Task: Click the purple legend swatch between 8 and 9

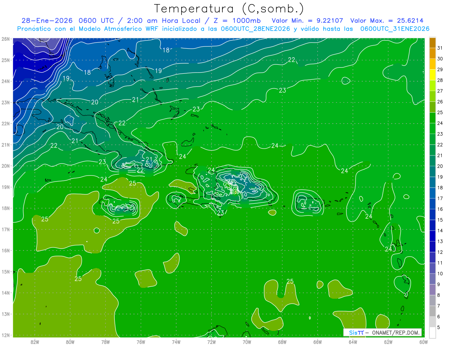Action: [432, 290]
